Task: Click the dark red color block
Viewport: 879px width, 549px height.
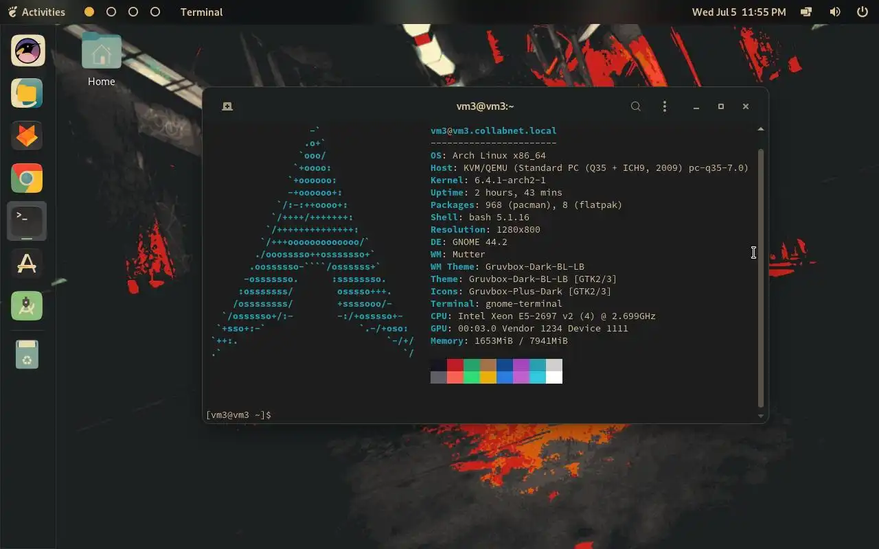Action: pos(455,365)
